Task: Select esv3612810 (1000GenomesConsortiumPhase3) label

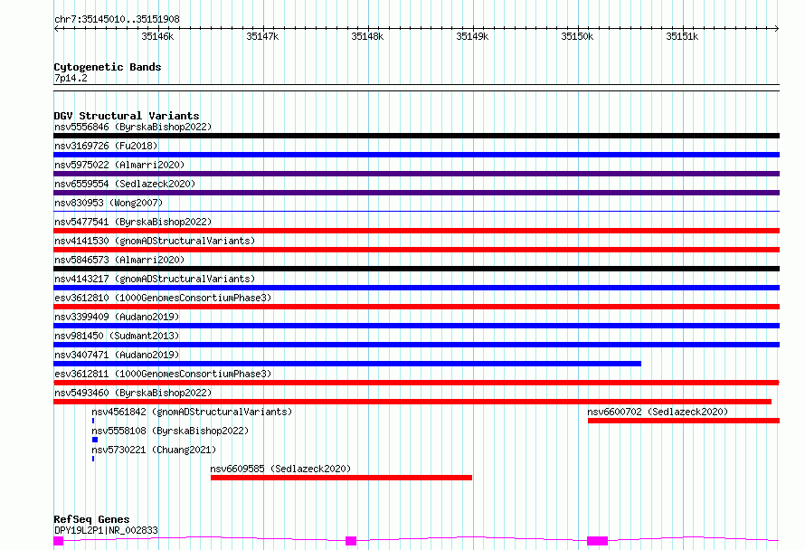Action: click(163, 298)
